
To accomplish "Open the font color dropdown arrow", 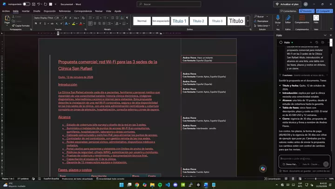I will pyautogui.click(x=84, y=24).
